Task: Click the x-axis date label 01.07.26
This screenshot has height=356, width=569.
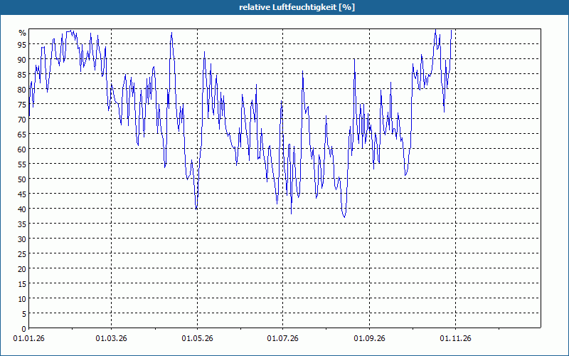Action: coord(282,339)
